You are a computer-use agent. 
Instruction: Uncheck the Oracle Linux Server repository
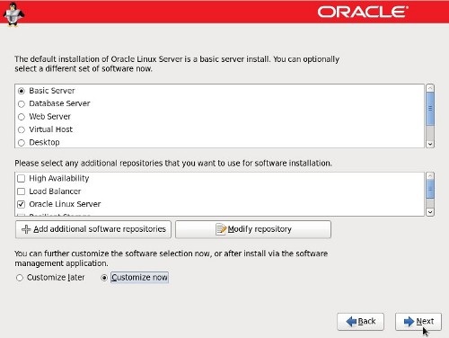[x=21, y=204]
